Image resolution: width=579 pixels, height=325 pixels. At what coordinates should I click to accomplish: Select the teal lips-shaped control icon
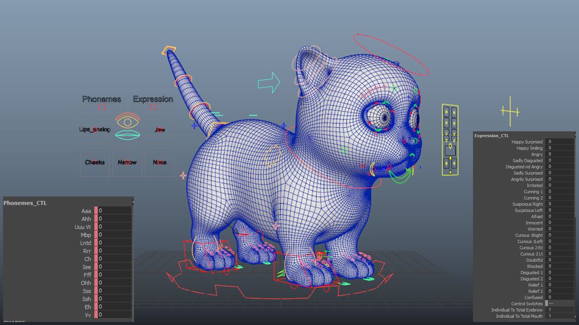tap(128, 135)
